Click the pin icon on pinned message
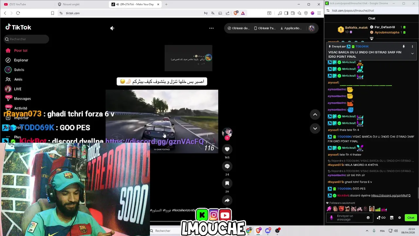The width and height of the screenshot is (419, 236). [404, 47]
